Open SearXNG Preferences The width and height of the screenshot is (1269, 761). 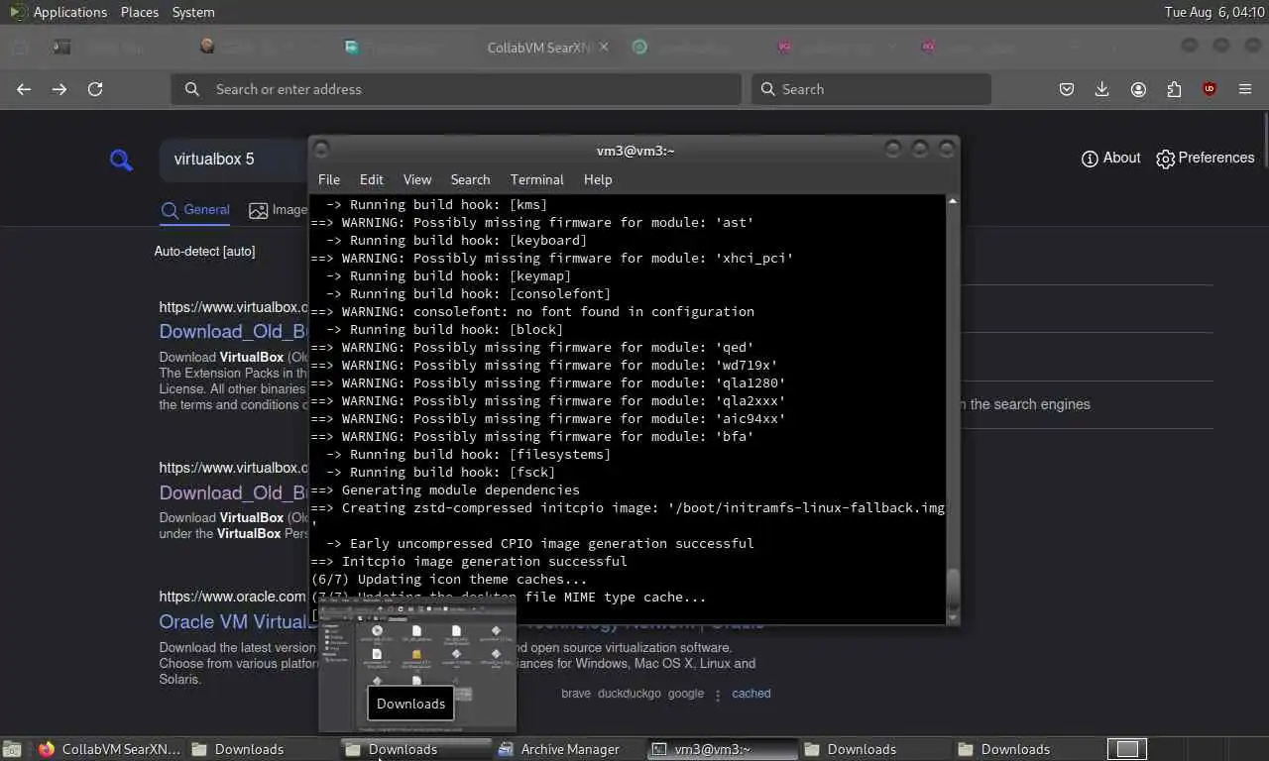pos(1205,158)
